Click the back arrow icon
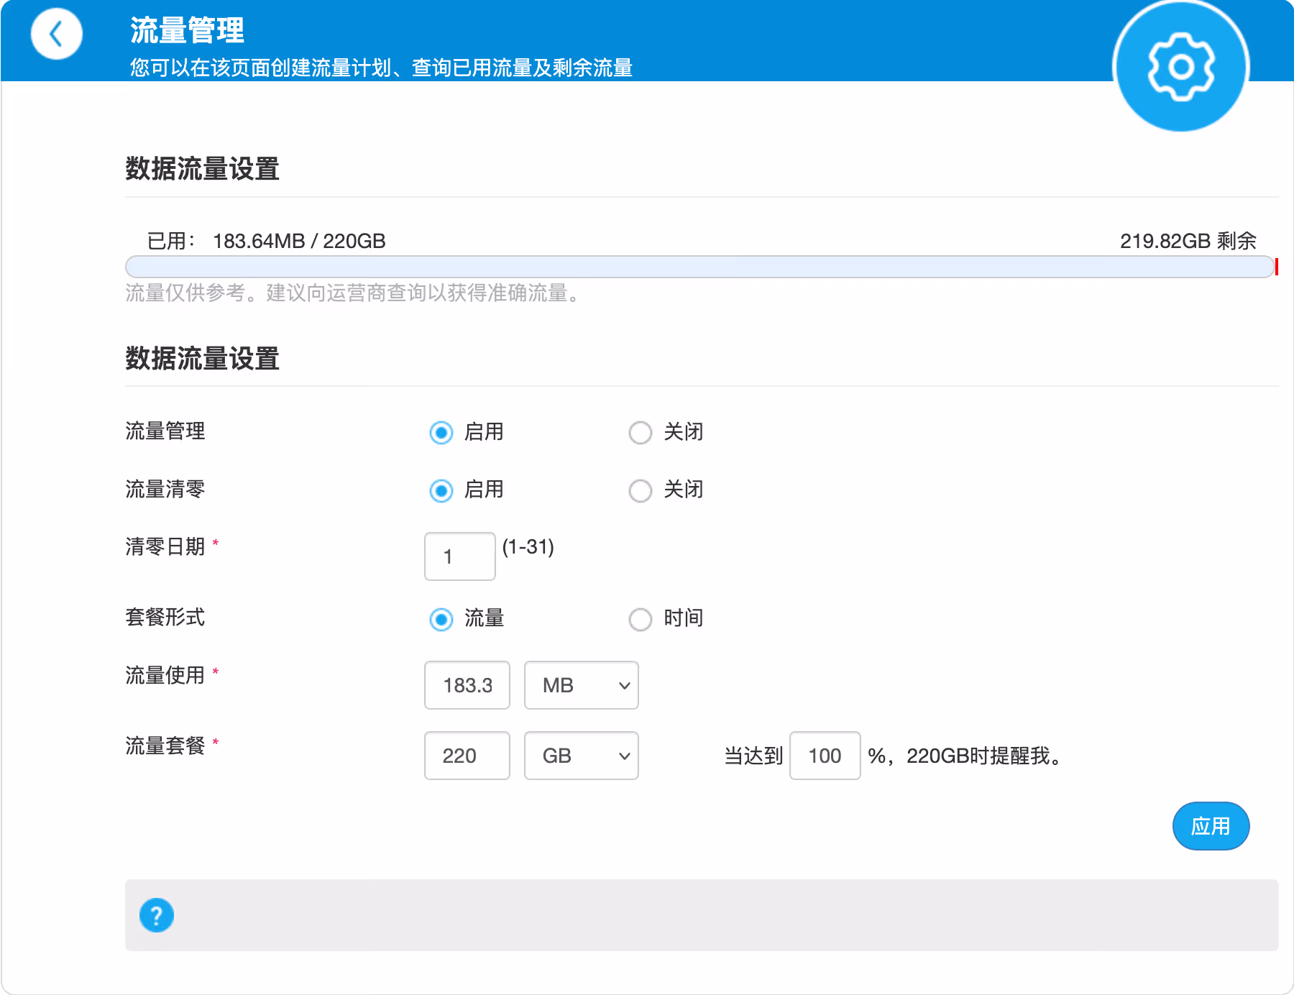This screenshot has height=995, width=1294. click(56, 34)
